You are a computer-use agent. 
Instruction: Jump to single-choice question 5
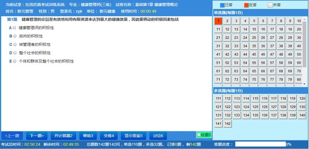click(x=254, y=21)
